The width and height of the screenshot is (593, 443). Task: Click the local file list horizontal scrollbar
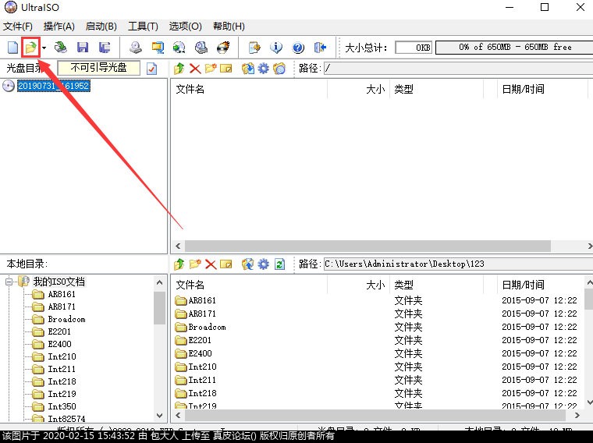(375, 416)
